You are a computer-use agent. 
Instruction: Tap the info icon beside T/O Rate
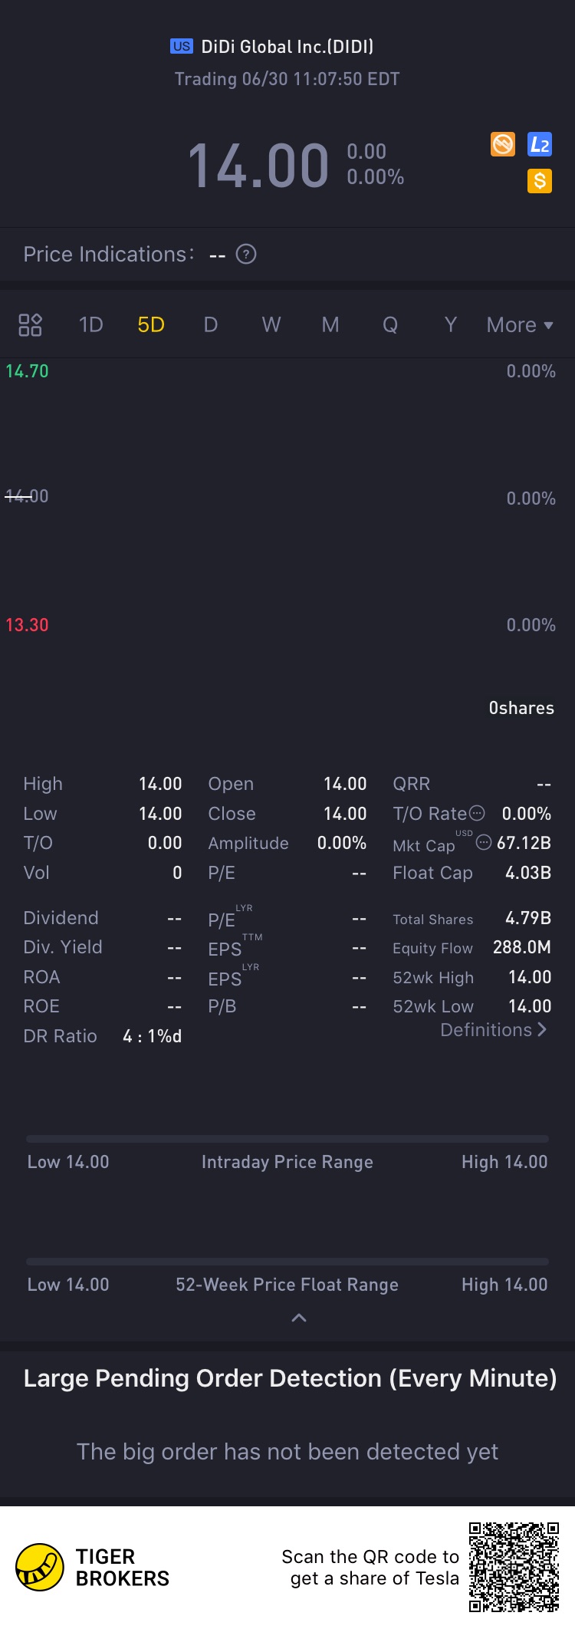click(x=477, y=813)
